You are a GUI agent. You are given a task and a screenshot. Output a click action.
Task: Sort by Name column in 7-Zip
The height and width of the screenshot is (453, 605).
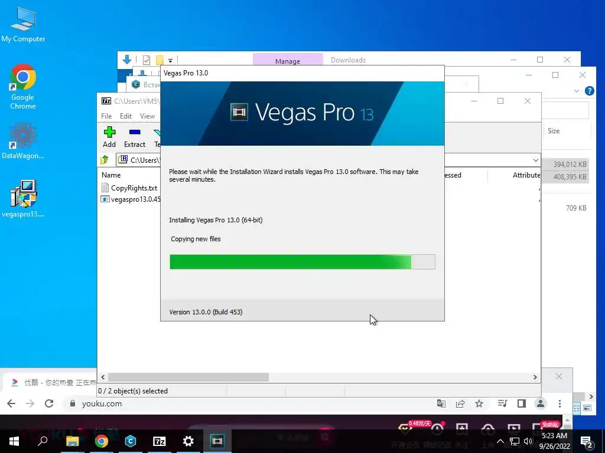click(111, 175)
